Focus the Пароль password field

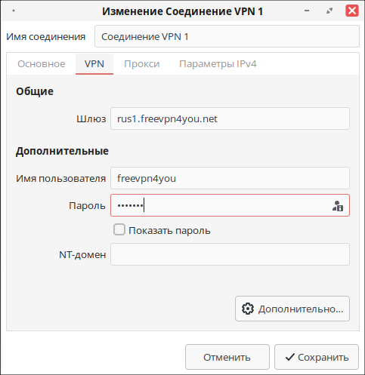pos(230,205)
